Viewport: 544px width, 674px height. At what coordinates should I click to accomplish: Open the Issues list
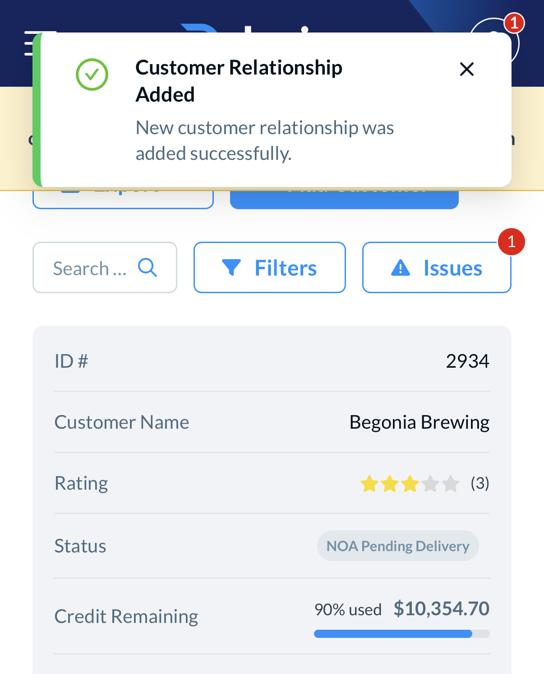[x=436, y=267]
